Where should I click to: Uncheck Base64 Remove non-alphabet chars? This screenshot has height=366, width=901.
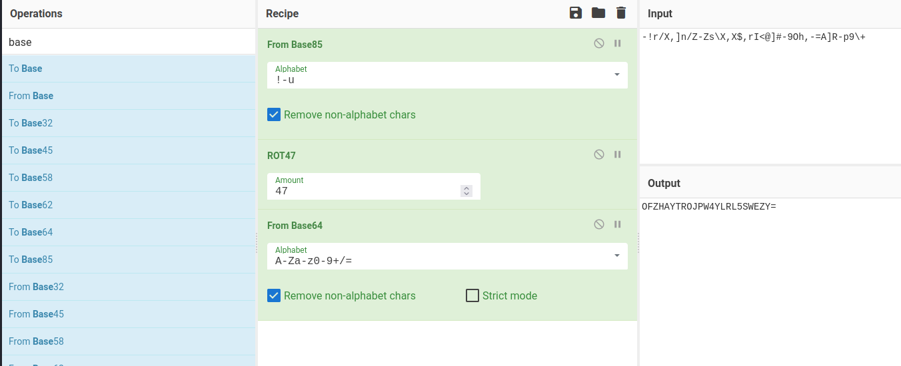274,295
